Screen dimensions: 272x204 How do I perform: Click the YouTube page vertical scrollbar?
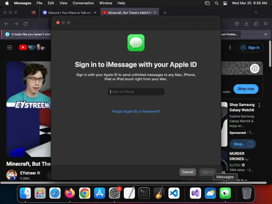click(270, 54)
